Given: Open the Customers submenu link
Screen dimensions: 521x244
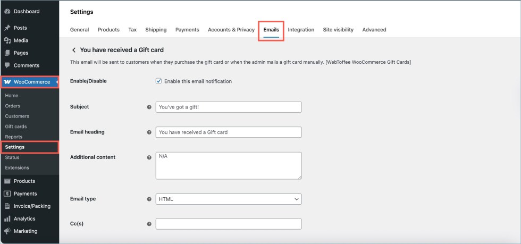Looking at the screenshot, I should (17, 116).
